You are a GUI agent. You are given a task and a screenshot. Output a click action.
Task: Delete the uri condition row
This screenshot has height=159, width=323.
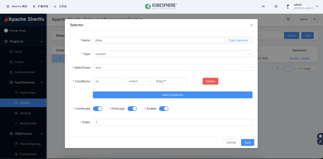click(x=210, y=81)
